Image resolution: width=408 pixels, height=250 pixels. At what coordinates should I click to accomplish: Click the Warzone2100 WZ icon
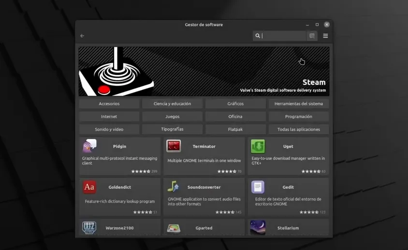[89, 228]
